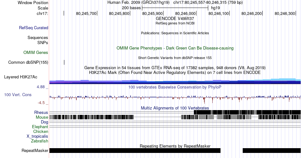The width and height of the screenshot is (301, 158).
Task: Click the Window Position label
Action: coord(33,3)
